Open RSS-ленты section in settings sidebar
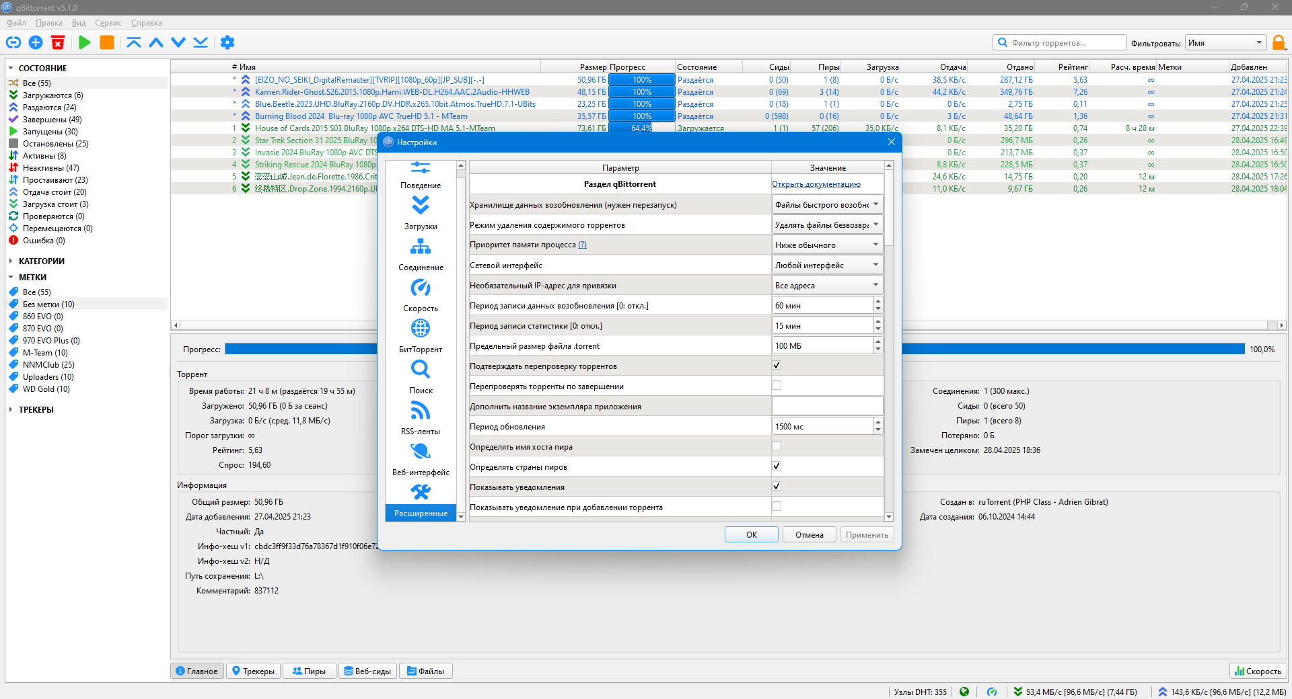The image size is (1292, 699). click(421, 418)
